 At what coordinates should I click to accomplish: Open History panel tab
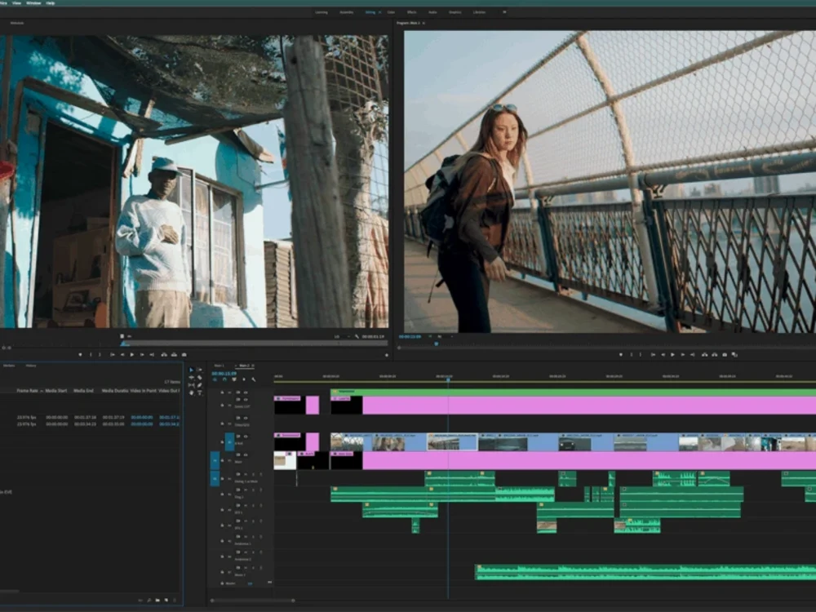(31, 366)
